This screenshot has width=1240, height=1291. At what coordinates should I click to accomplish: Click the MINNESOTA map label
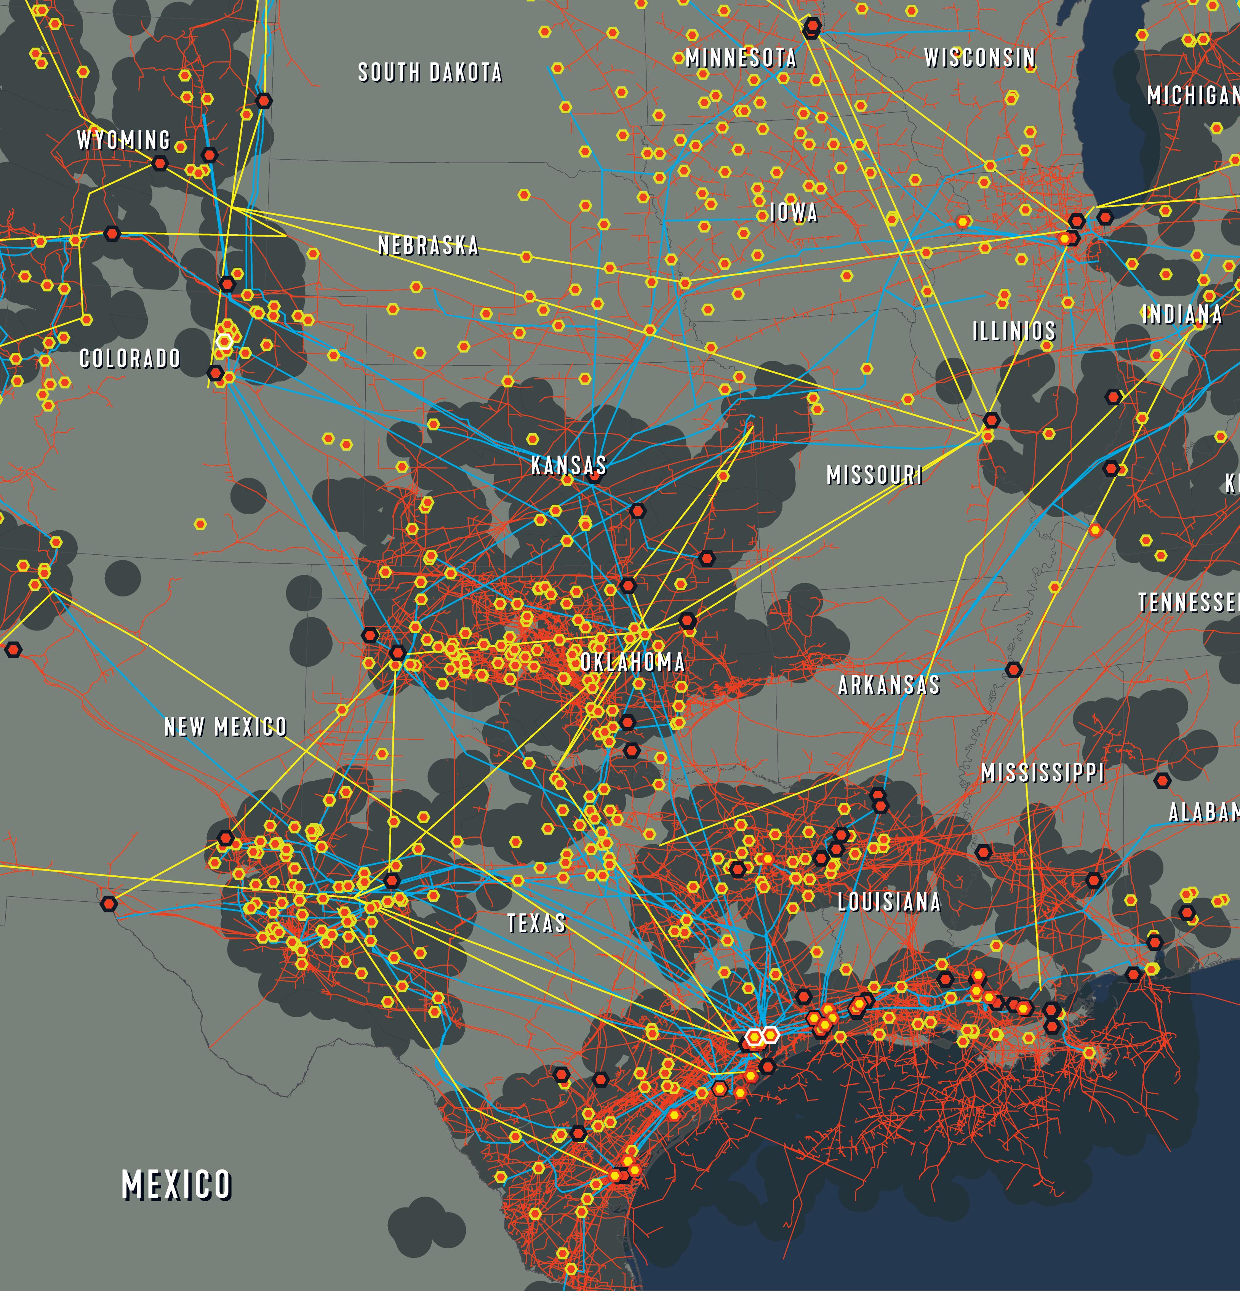tap(741, 58)
